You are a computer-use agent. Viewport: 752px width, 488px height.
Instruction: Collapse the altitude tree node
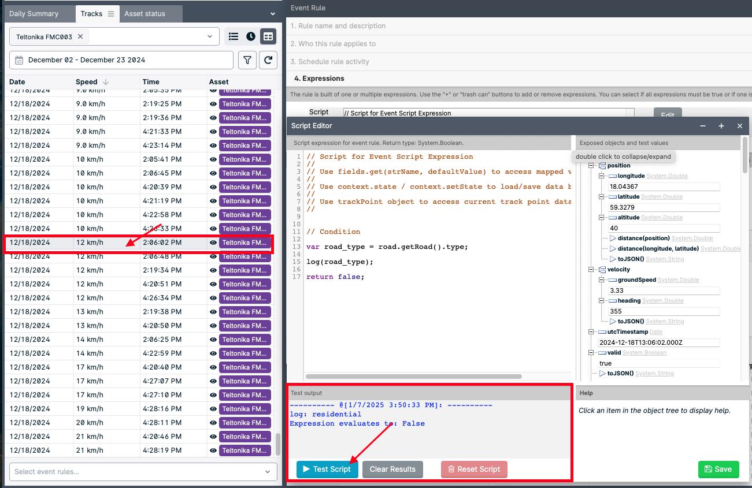point(602,218)
